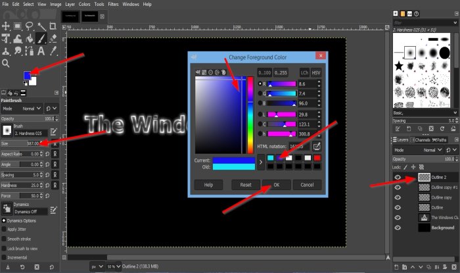Screen dimensions: 460x273
Task: Select the Text tool
Action: 41,51
